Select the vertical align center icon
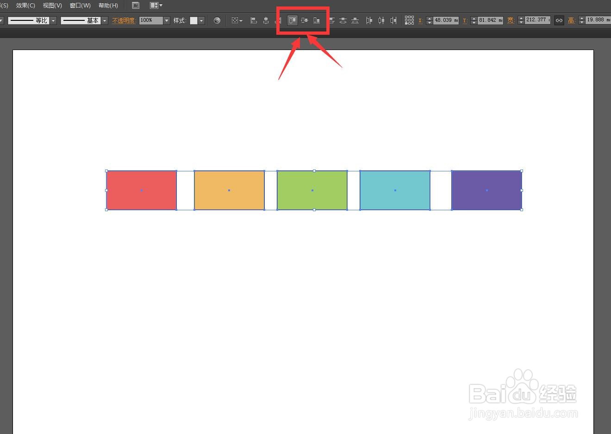The width and height of the screenshot is (611, 434). click(x=305, y=20)
